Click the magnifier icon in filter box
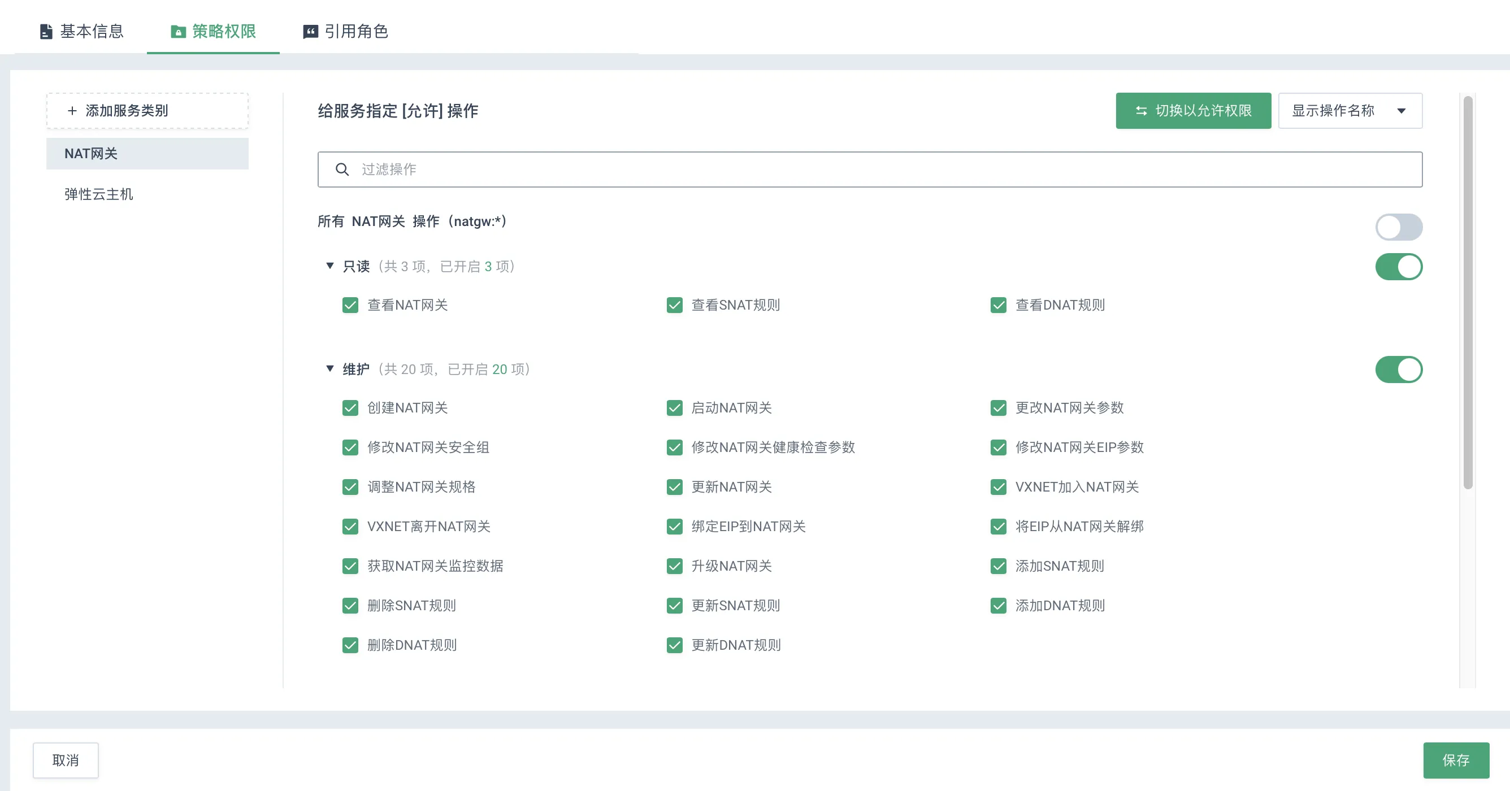The image size is (1510, 791). tap(342, 170)
